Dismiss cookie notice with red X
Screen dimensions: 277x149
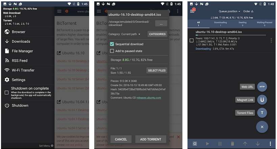[178, 137]
